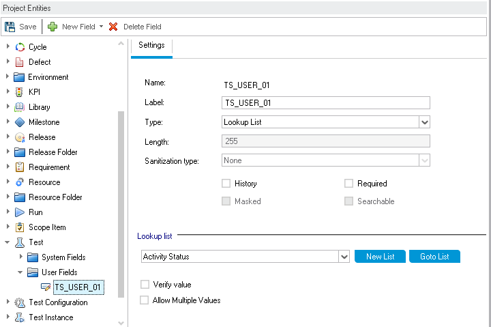Expand the System Fields folder
Viewport: 491px width, 327px height.
(x=21, y=257)
